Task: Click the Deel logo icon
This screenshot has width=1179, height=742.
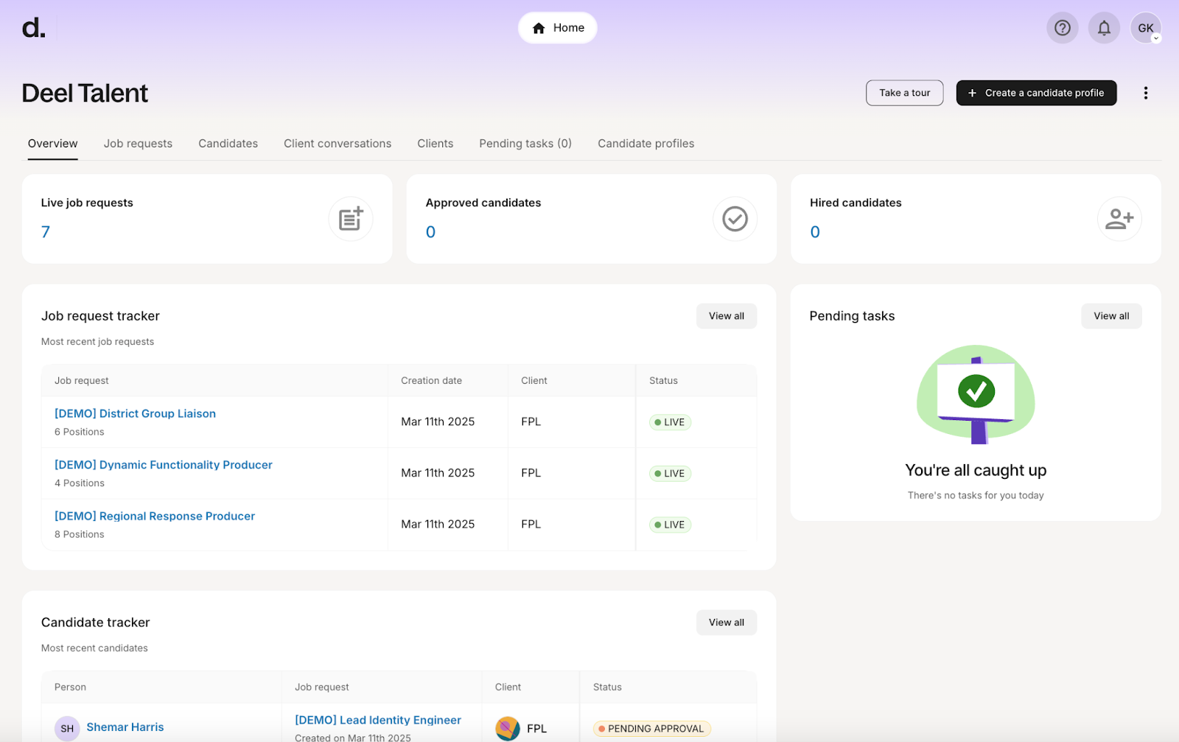Action: click(x=33, y=28)
